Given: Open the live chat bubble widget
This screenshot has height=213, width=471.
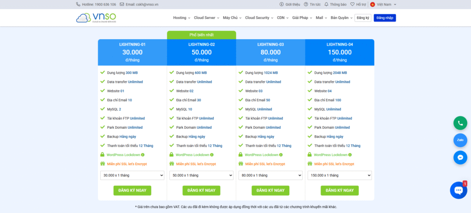Looking at the screenshot, I should click(x=458, y=190).
